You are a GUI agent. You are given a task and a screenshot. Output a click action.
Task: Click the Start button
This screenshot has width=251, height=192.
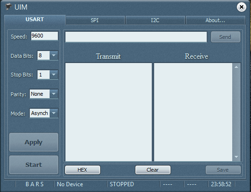(x=34, y=165)
